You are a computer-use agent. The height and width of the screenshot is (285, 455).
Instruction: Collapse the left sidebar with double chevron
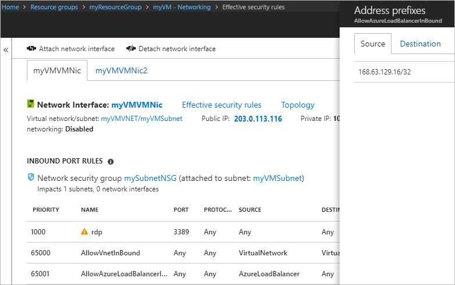pyautogui.click(x=6, y=50)
